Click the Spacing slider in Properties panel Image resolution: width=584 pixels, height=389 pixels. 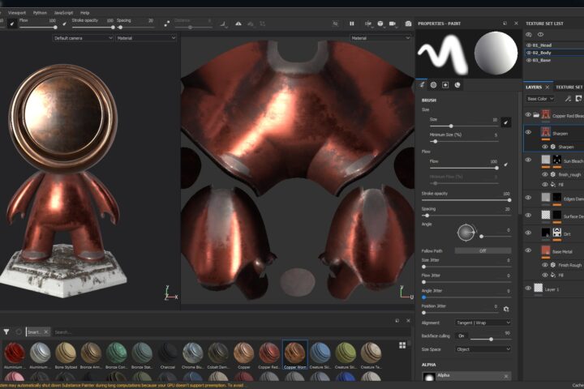point(466,216)
